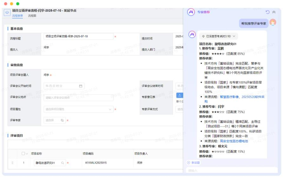Click the 项目编码 column header

click(88, 154)
